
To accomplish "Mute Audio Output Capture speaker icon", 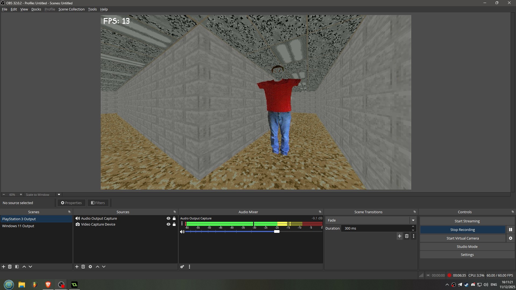I will tap(182, 232).
